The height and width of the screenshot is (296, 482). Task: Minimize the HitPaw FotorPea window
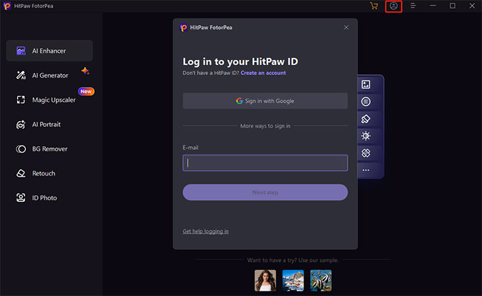pos(433,6)
